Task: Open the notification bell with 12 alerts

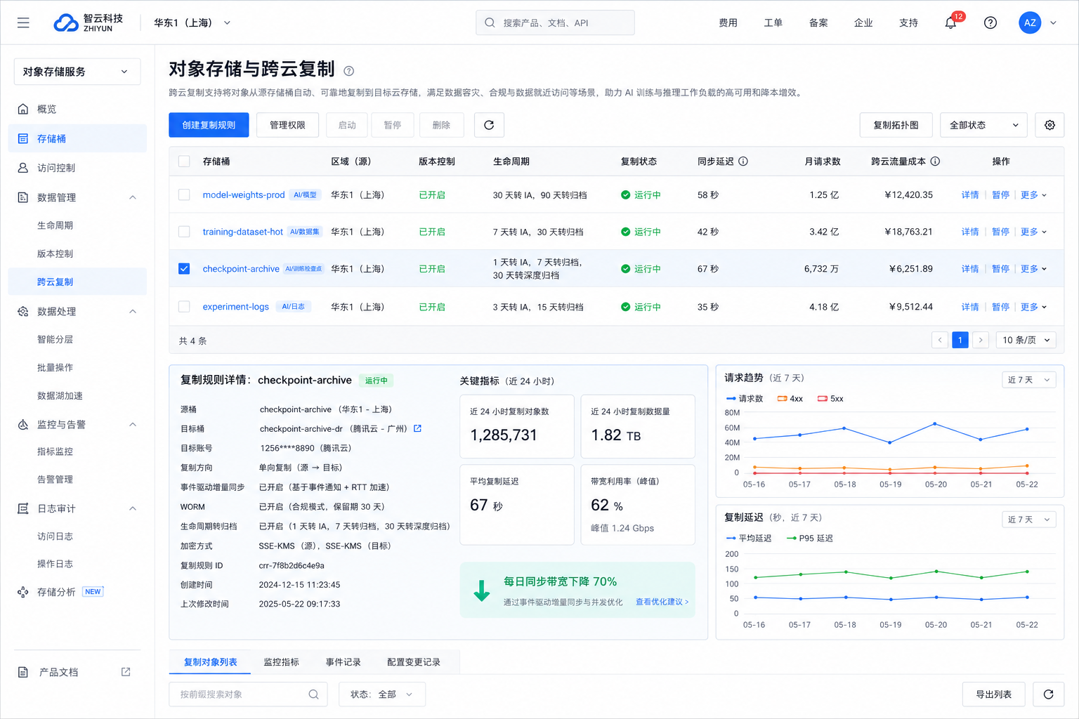Action: [x=950, y=22]
